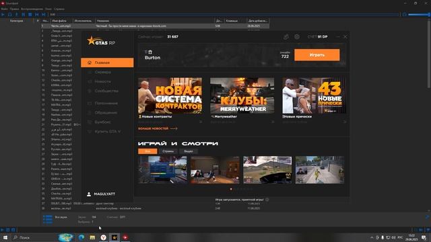Click the GTA5 RP star logo
This screenshot has height=242, width=431.
tap(101, 41)
